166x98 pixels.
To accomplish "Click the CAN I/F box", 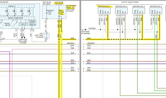I will [23, 24].
